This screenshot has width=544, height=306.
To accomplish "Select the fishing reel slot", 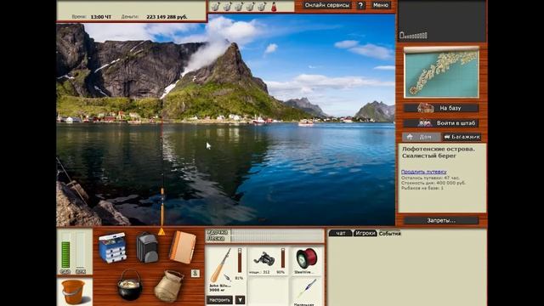I will pyautogui.click(x=268, y=261).
